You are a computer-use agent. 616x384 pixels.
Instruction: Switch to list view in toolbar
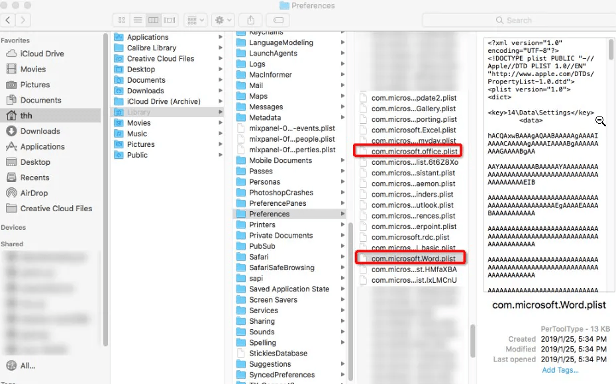[x=138, y=20]
